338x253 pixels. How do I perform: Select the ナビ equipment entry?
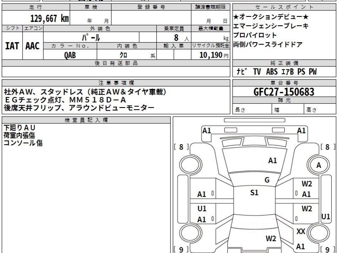point(242,72)
